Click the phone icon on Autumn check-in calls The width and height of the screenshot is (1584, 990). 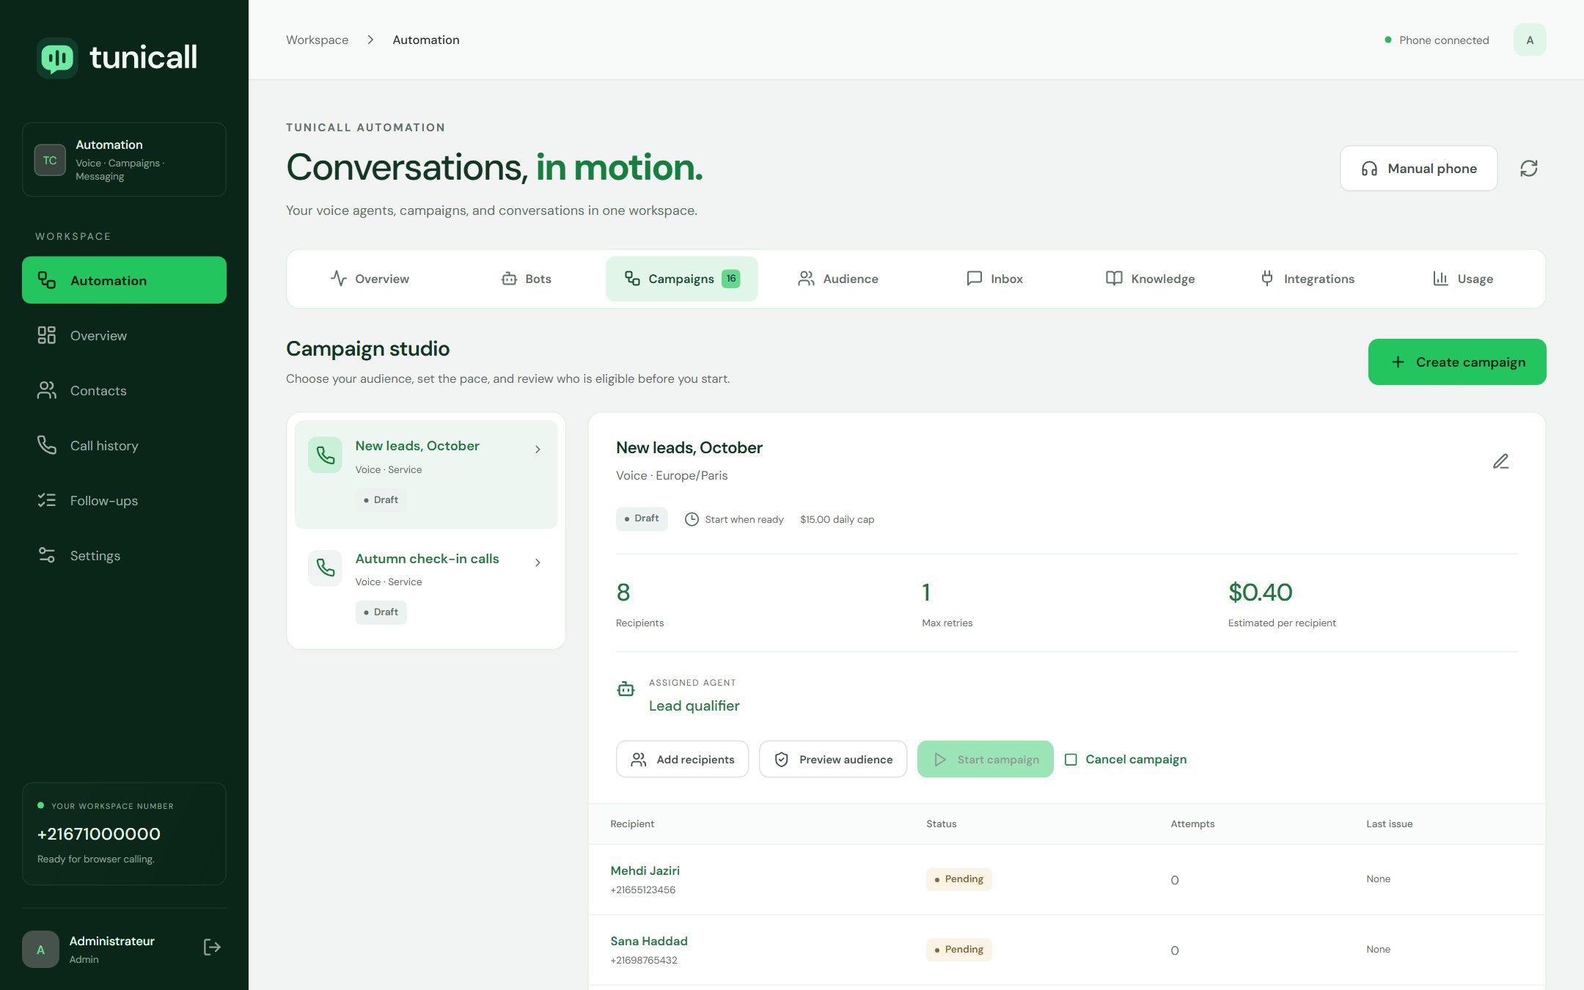click(x=325, y=568)
